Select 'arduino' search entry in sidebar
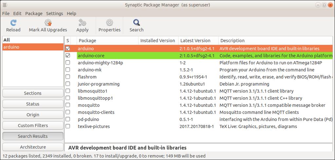 (x=33, y=47)
